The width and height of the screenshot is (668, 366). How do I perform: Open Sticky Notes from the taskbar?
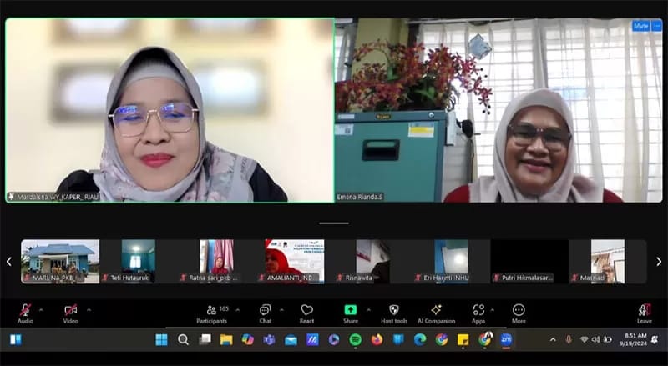tap(463, 339)
